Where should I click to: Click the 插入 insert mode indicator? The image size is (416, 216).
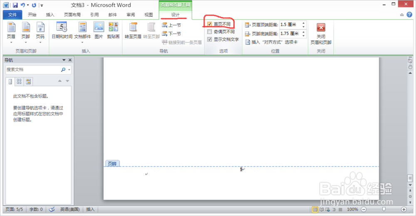click(90, 209)
